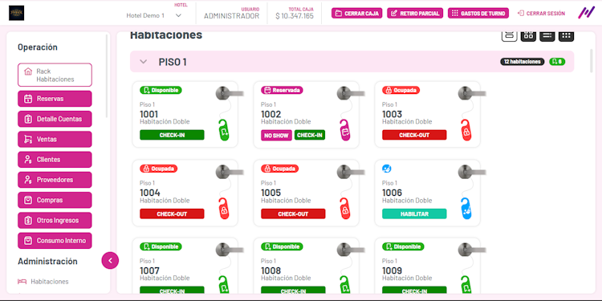602x301 pixels.
Task: Click the red locked hanger on room 1003
Action: [466, 130]
